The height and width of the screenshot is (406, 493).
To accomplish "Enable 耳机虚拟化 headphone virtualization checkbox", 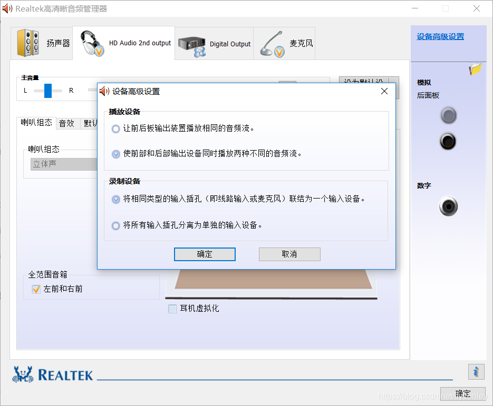I will click(172, 309).
